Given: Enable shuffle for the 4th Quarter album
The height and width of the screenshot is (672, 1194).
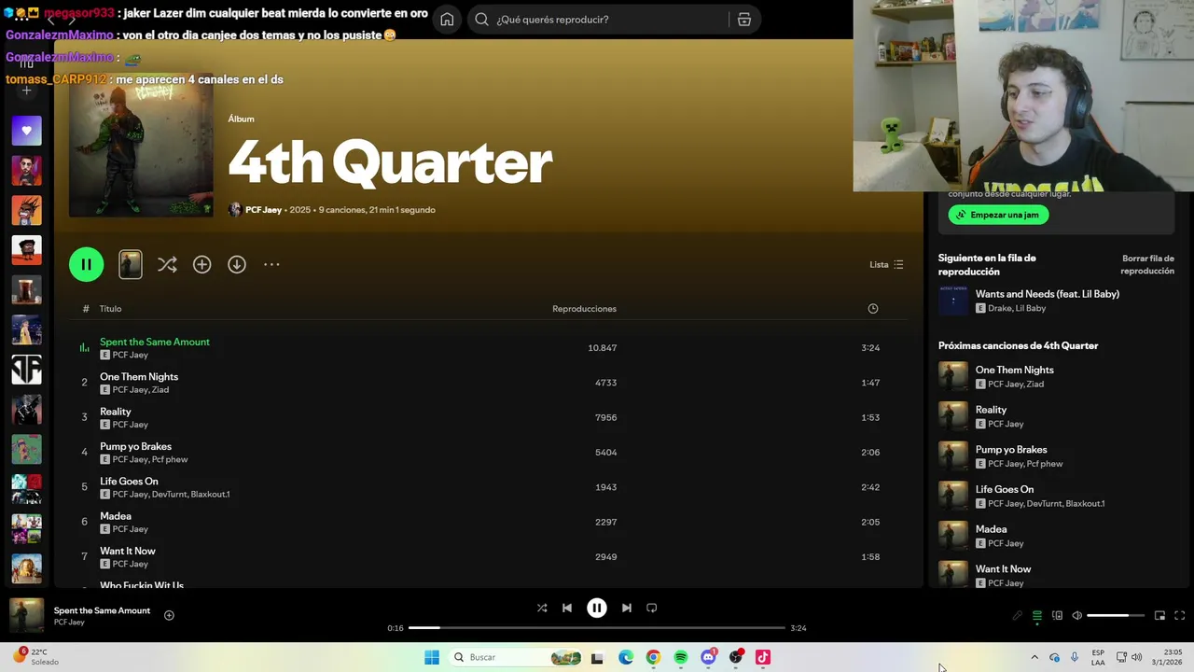Looking at the screenshot, I should 167,264.
